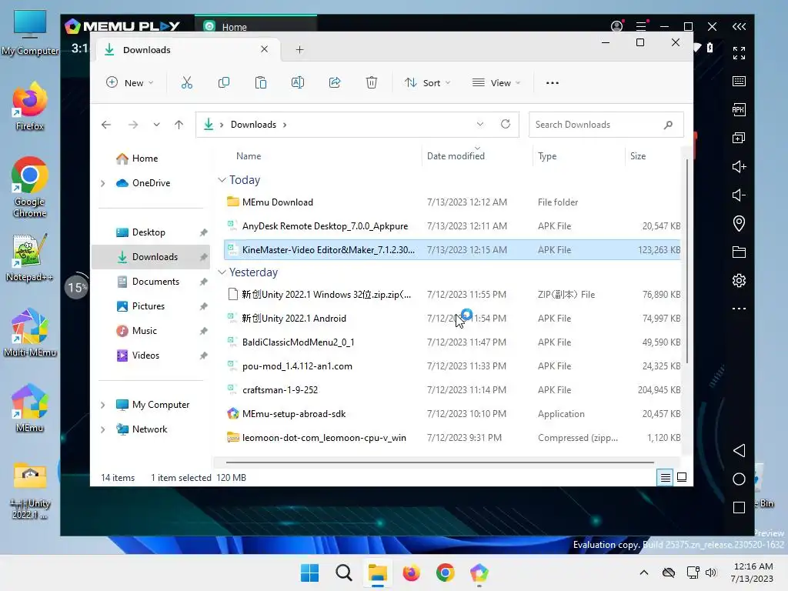This screenshot has width=788, height=591.
Task: Click the vertical scrollbar of file list
Action: point(686,262)
